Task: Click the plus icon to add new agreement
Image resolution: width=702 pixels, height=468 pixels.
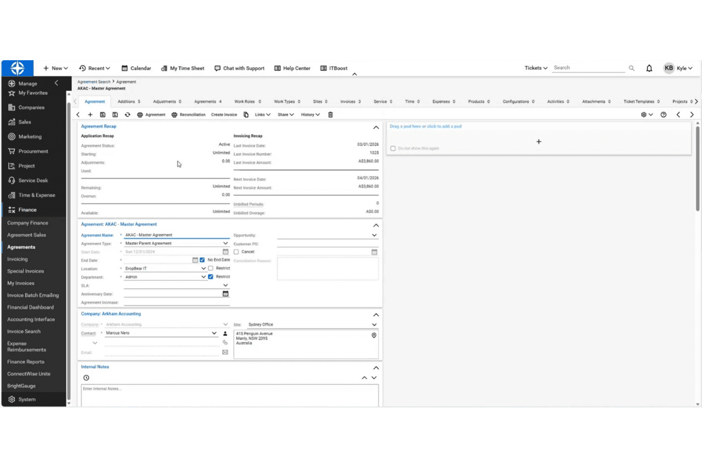Action: [90, 115]
